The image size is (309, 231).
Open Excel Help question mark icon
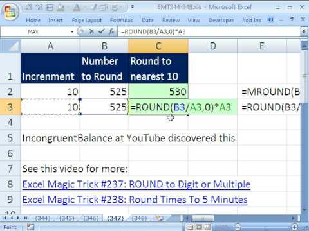(x=271, y=20)
